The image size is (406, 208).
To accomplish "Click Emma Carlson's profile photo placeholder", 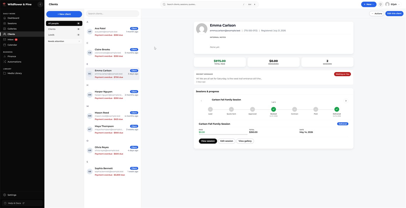I will point(202,29).
